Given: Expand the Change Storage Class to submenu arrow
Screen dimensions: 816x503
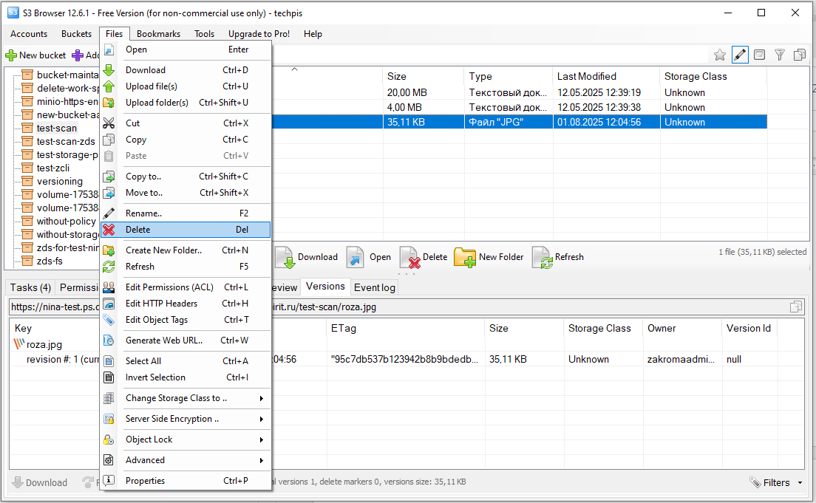Looking at the screenshot, I should (261, 398).
